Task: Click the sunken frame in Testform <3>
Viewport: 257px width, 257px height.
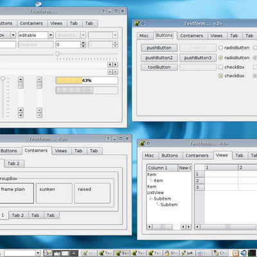Action: click(x=54, y=193)
